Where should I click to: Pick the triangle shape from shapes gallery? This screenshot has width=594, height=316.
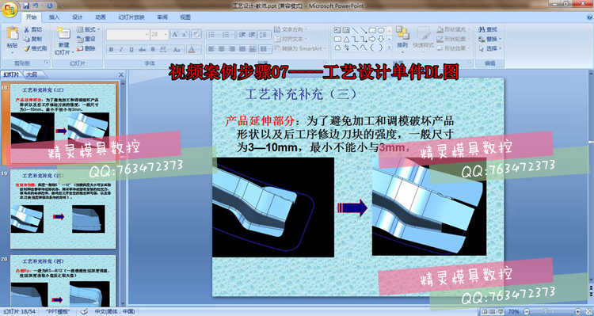click(346, 39)
